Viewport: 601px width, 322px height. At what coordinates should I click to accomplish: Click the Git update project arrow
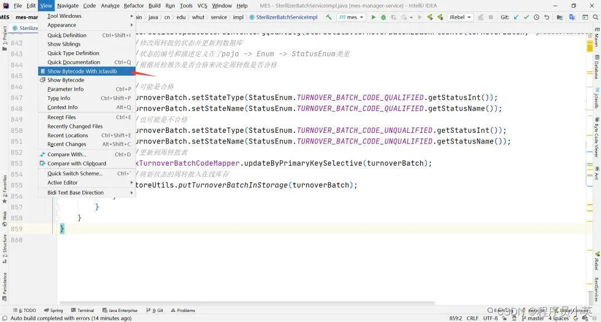516,17
